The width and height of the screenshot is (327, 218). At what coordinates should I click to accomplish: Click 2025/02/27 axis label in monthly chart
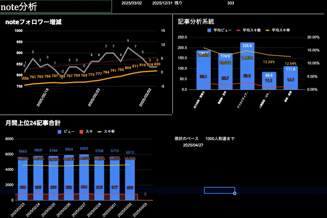79,210
